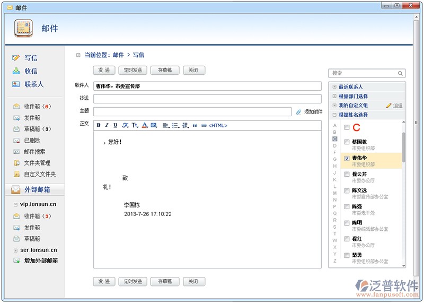Uncheck the contact 曹伟华
Image resolution: width=424 pixels, height=303 pixels.
click(347, 158)
